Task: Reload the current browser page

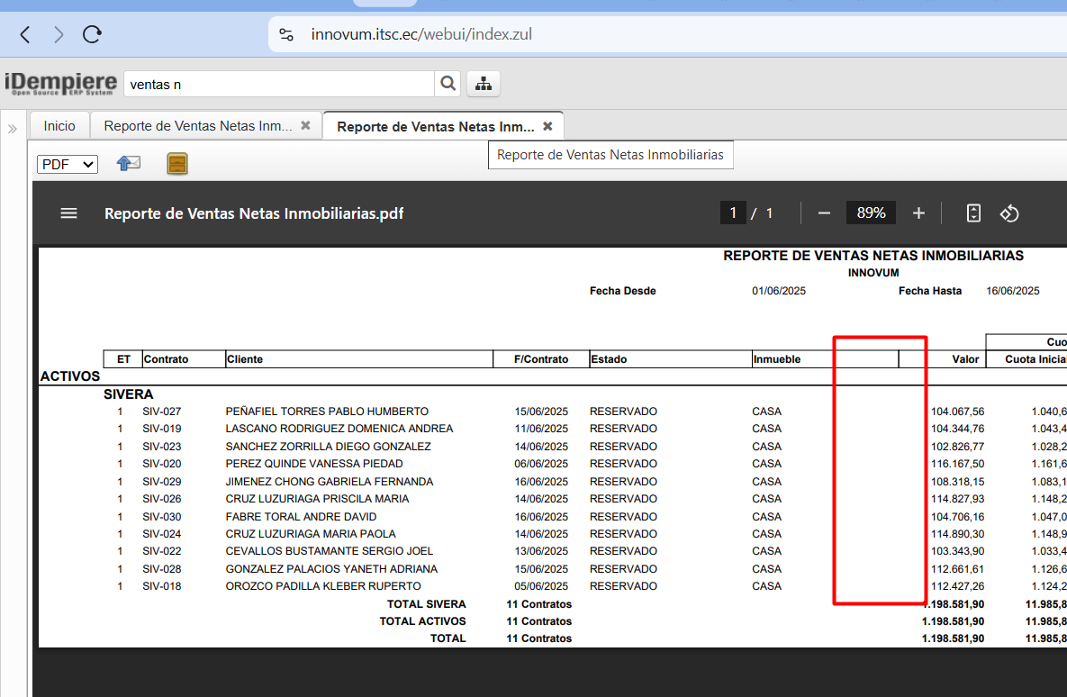Action: pos(92,35)
